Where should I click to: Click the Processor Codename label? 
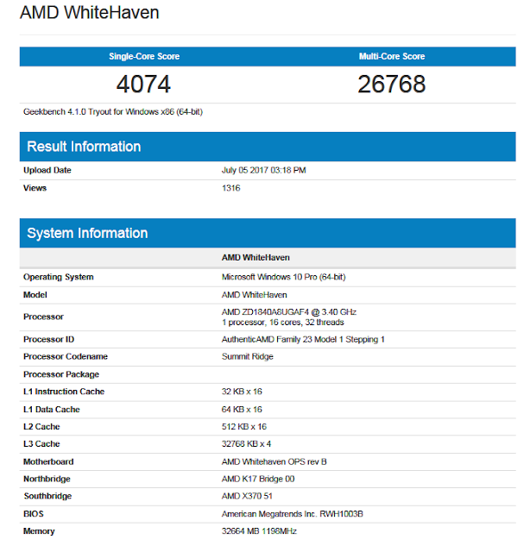click(x=66, y=356)
